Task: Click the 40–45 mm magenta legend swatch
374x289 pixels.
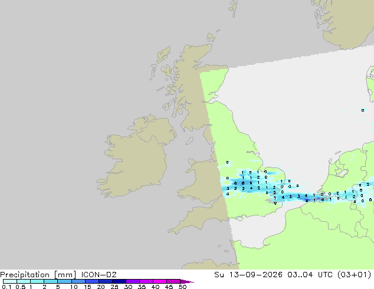Action: coord(160,281)
